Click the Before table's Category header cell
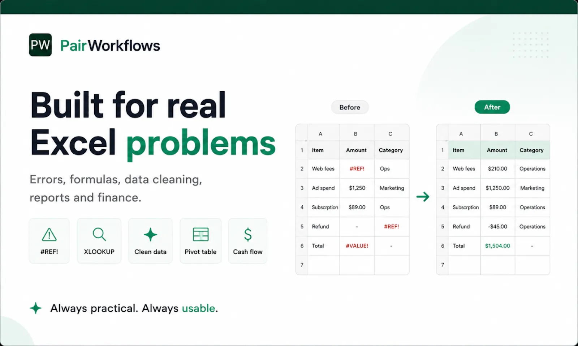The width and height of the screenshot is (578, 346). [392, 150]
